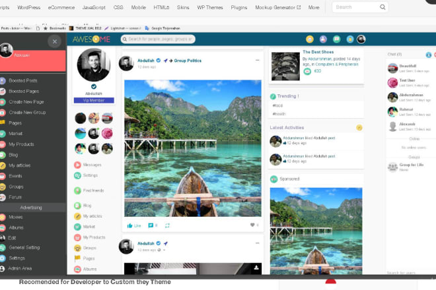The height and width of the screenshot is (290, 436).
Task: Click the green chat header icon
Action: (x=337, y=39)
